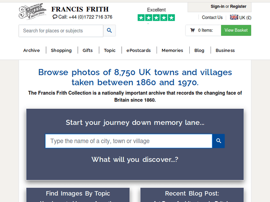Click the city, town or village input
This screenshot has height=202, width=270.
coord(129,141)
